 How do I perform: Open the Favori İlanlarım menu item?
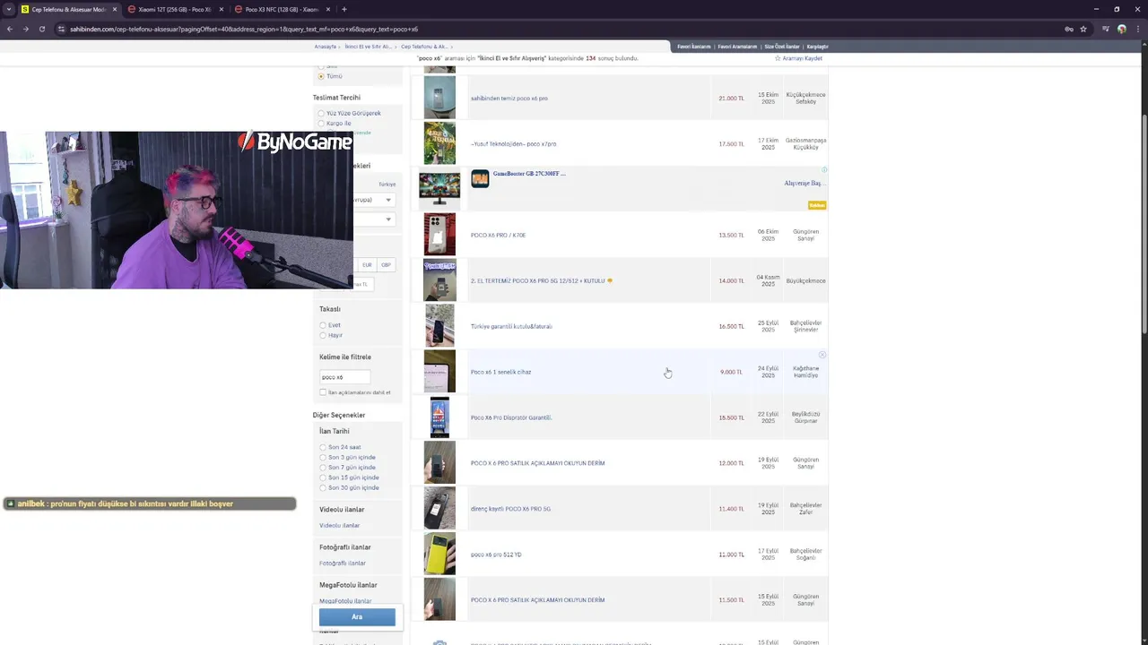694,47
